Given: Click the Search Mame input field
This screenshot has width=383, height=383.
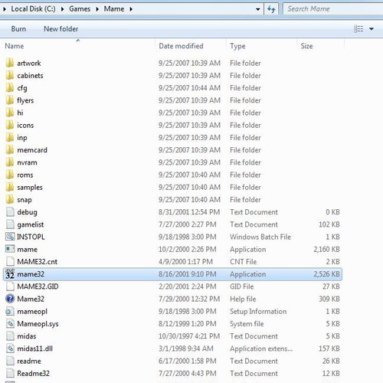Looking at the screenshot, I should (x=333, y=9).
